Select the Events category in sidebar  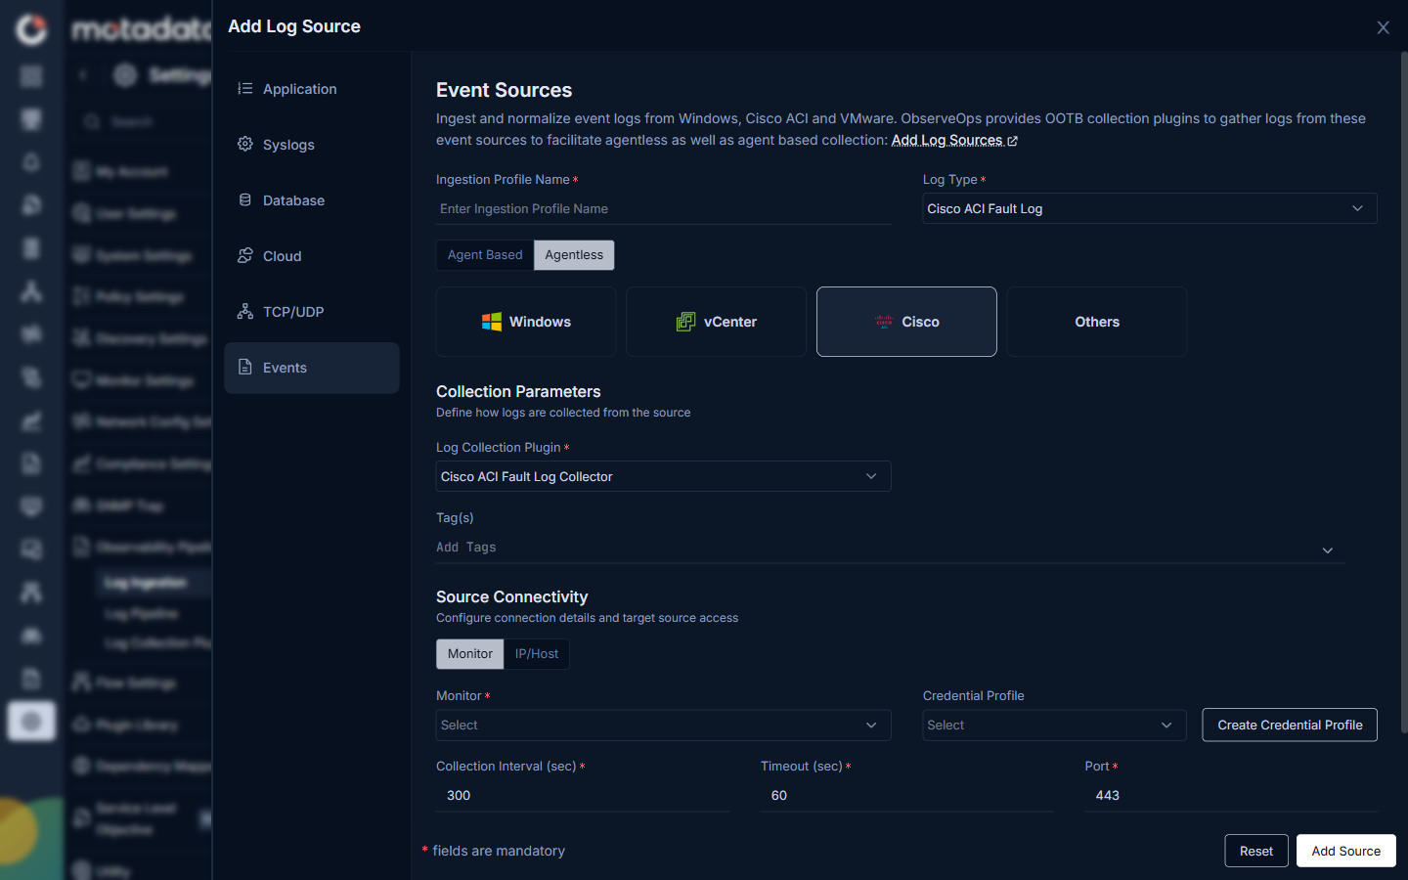coord(311,368)
